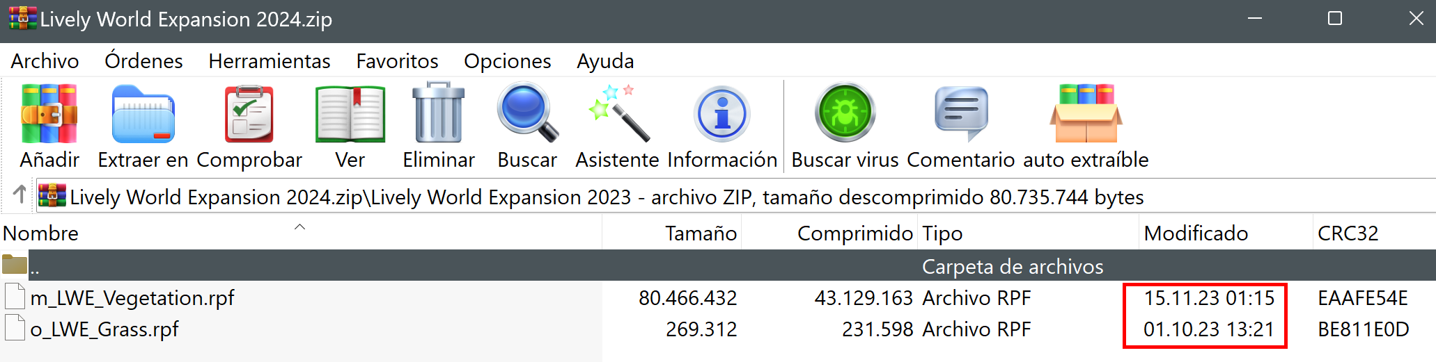Sort files by Tamaño column
Screen dimensions: 1436x362
(672, 233)
